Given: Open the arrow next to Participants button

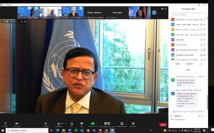Looking at the screenshot, I should tap(65, 124).
